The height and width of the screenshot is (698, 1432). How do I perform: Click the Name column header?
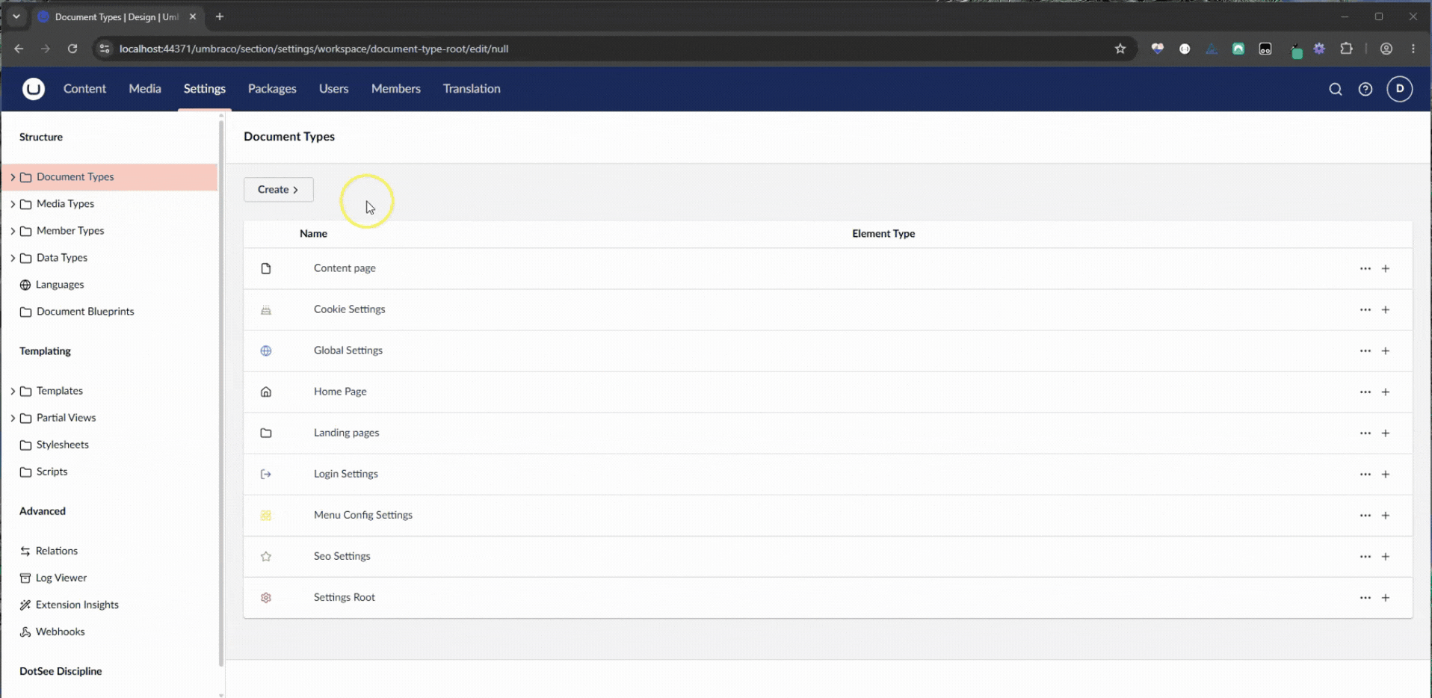(x=313, y=234)
